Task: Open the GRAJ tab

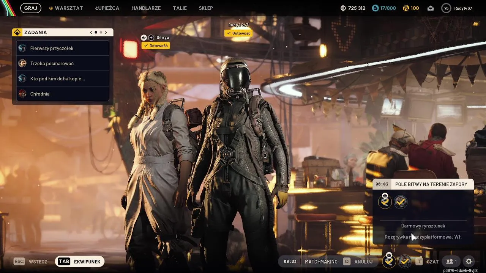Action: coord(30,8)
